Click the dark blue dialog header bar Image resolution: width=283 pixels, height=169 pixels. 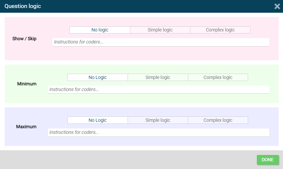click(x=151, y=6)
